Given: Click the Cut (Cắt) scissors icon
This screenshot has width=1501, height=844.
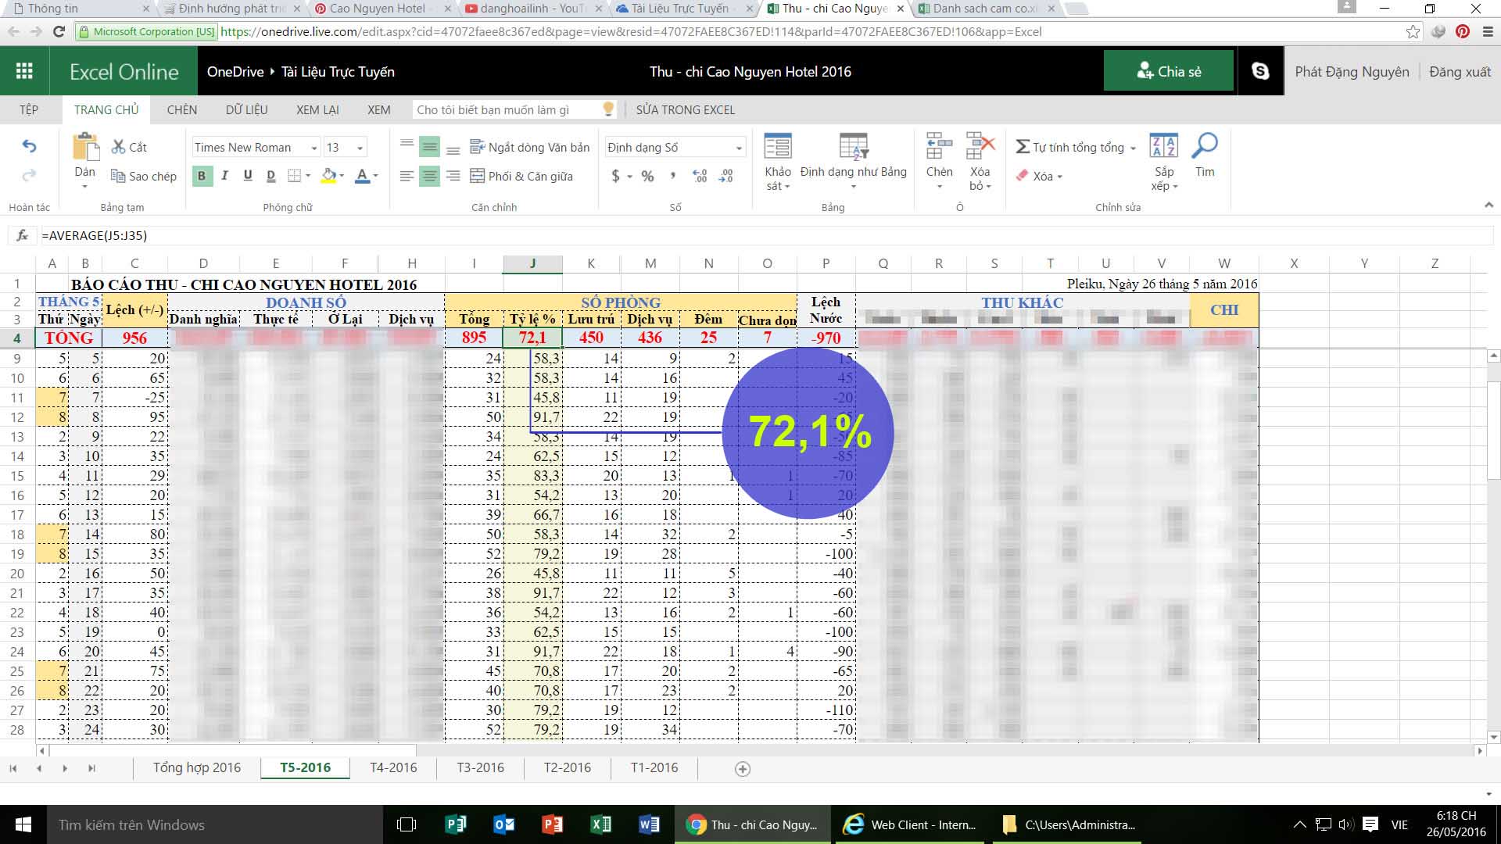Looking at the screenshot, I should 119,147.
